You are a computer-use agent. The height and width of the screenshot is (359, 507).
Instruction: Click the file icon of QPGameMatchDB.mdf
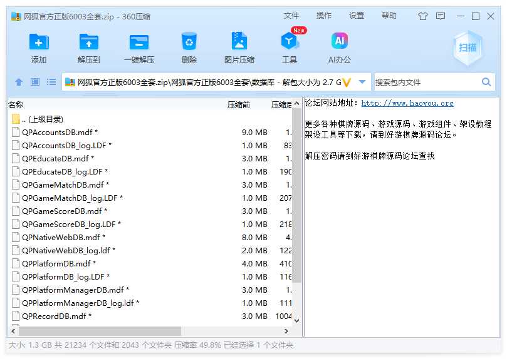point(15,185)
